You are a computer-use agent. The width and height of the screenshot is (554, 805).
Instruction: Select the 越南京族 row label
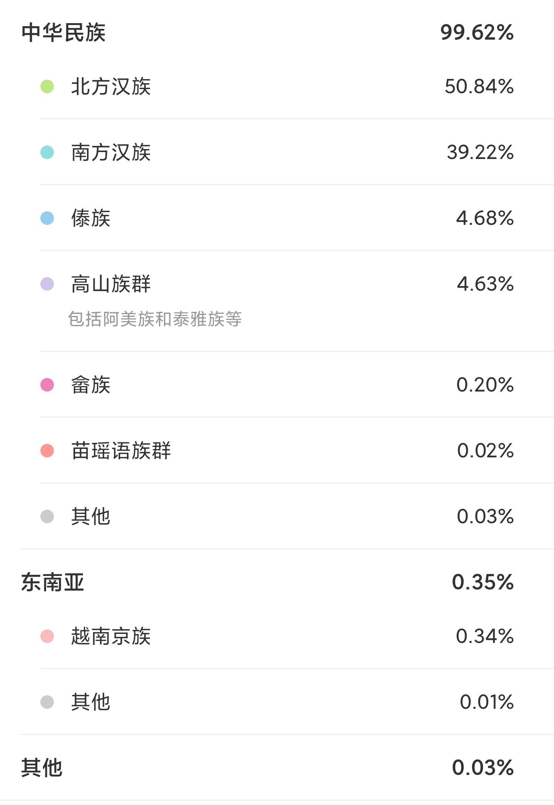coord(111,636)
